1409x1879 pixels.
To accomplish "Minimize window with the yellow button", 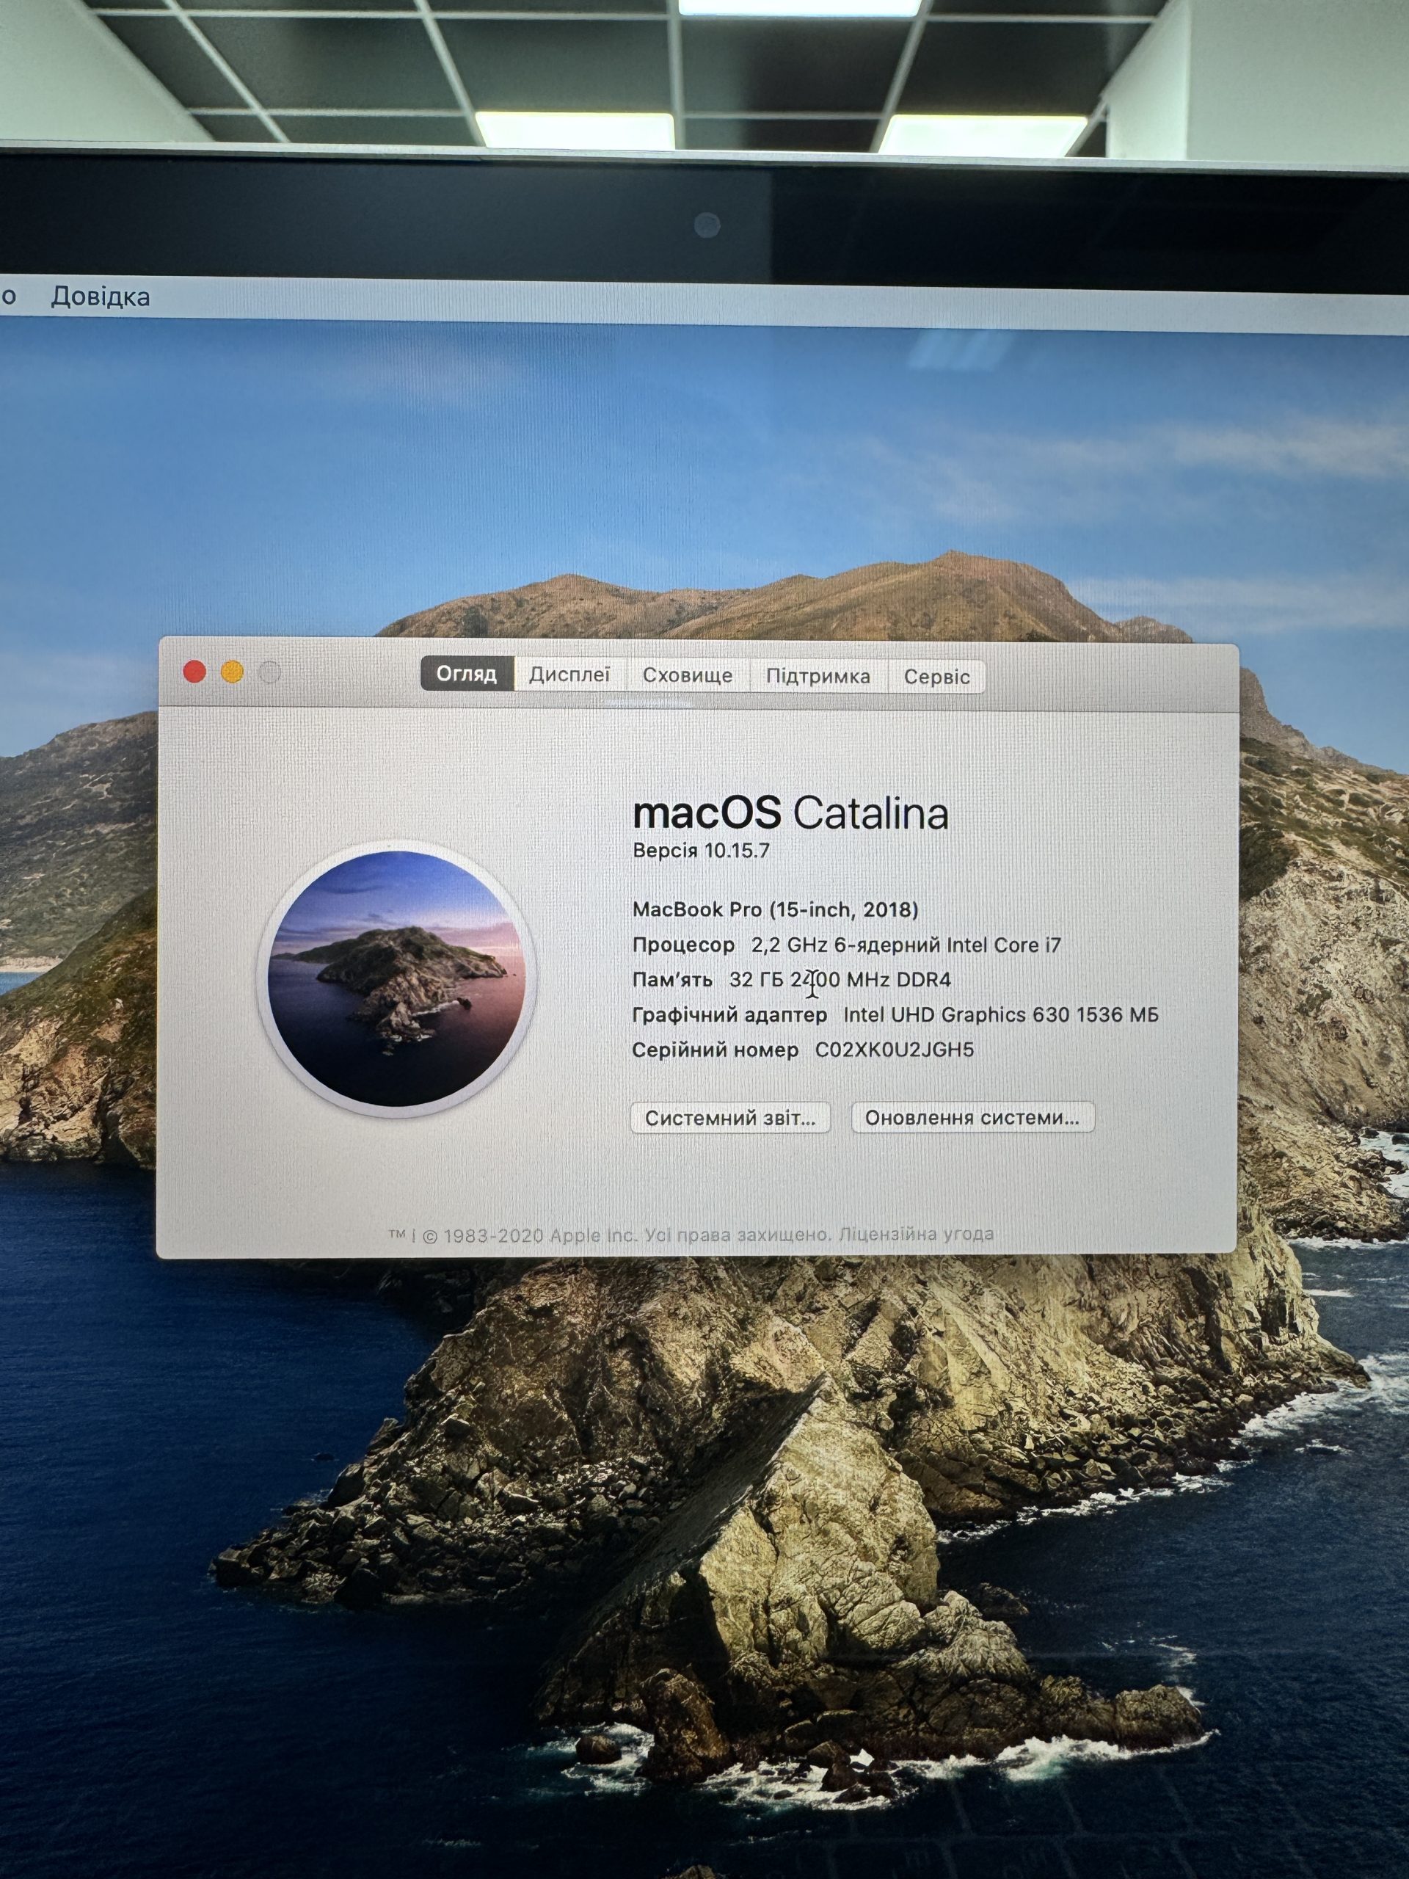I will tap(232, 673).
